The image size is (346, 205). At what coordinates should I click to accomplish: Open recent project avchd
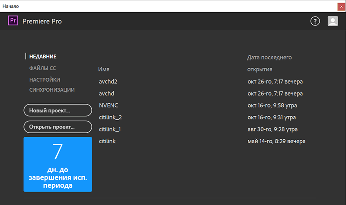[106, 93]
